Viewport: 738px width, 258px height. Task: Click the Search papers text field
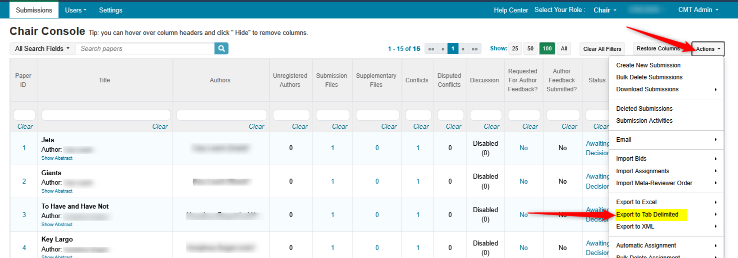coord(145,48)
